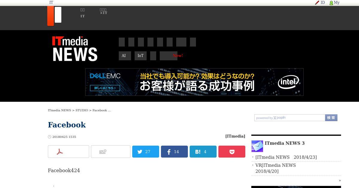Share on Facebook button showing 14
Screen dimensions: 359x188
tap(174, 152)
